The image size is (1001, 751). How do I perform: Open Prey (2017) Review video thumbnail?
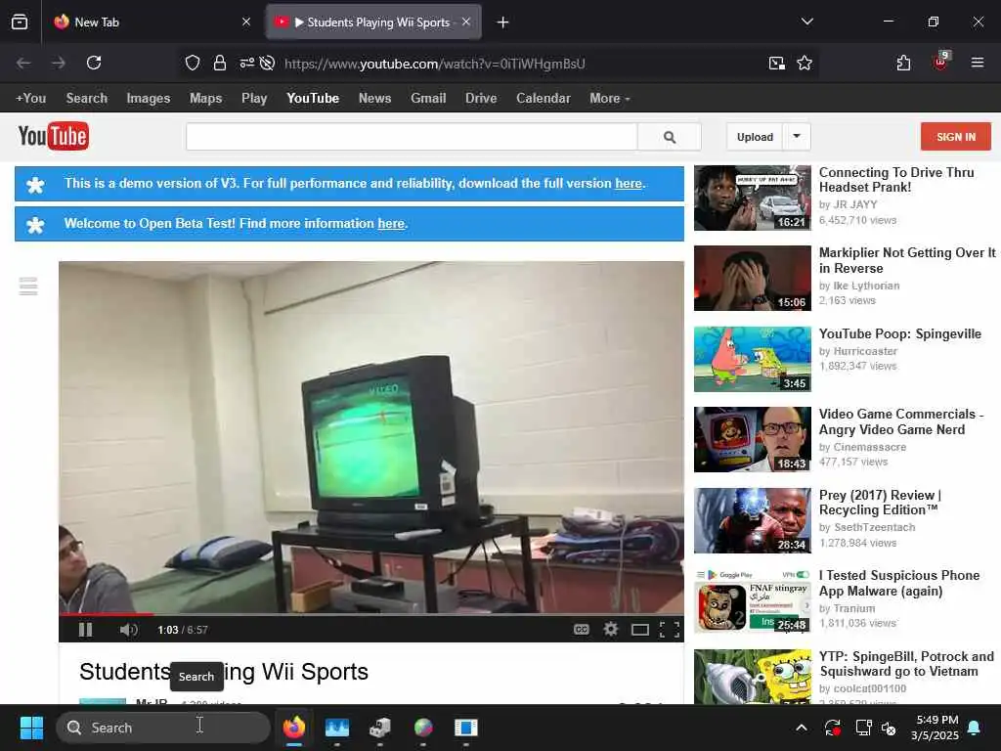point(753,520)
